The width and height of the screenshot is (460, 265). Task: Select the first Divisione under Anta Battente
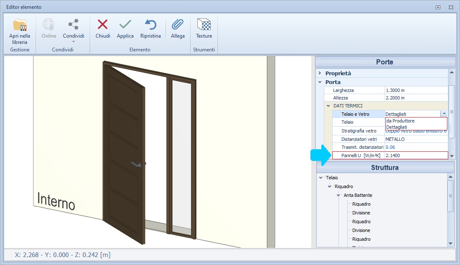pos(361,213)
